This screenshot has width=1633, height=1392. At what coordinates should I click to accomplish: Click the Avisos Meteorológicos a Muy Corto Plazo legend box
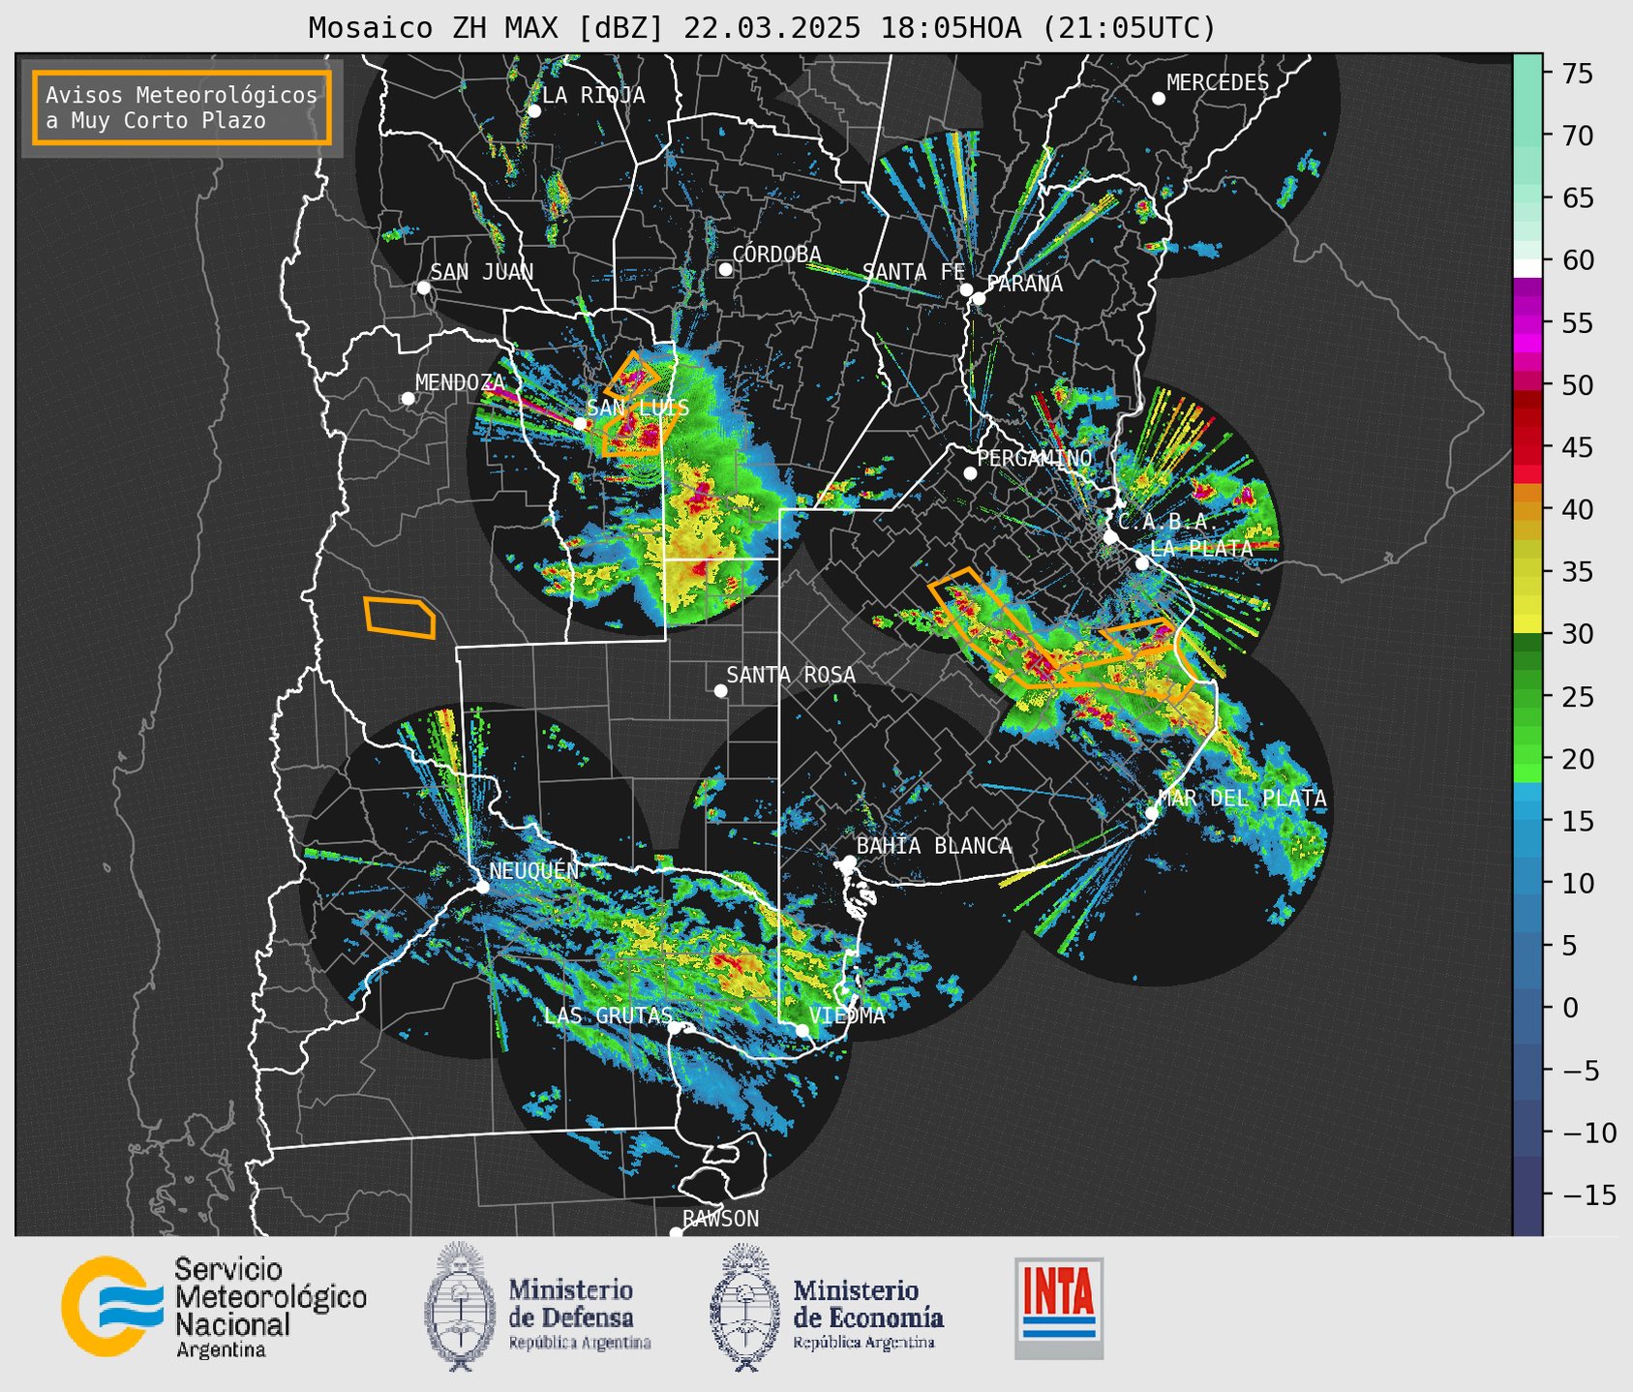click(x=182, y=107)
